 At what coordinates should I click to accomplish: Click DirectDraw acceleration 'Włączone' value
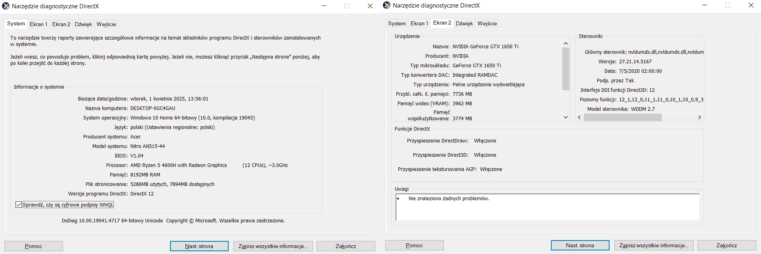click(485, 140)
